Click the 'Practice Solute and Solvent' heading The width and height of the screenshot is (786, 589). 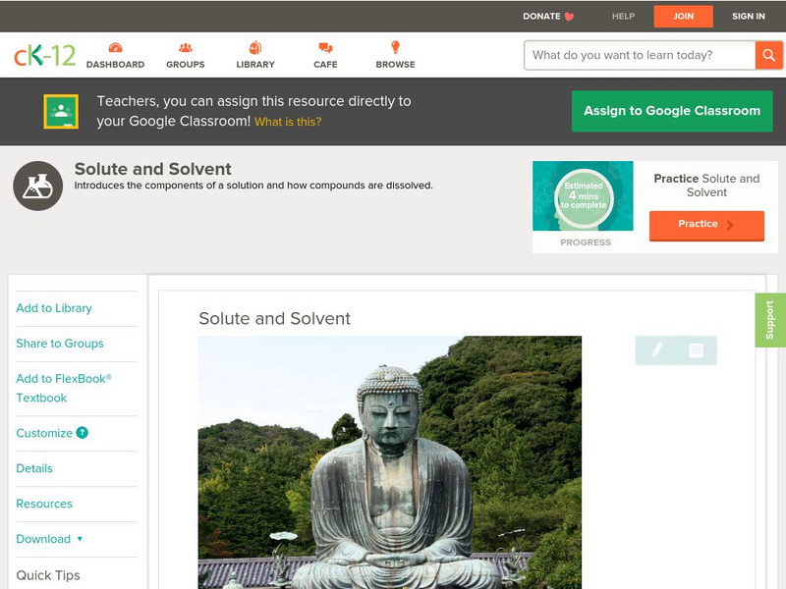point(706,186)
